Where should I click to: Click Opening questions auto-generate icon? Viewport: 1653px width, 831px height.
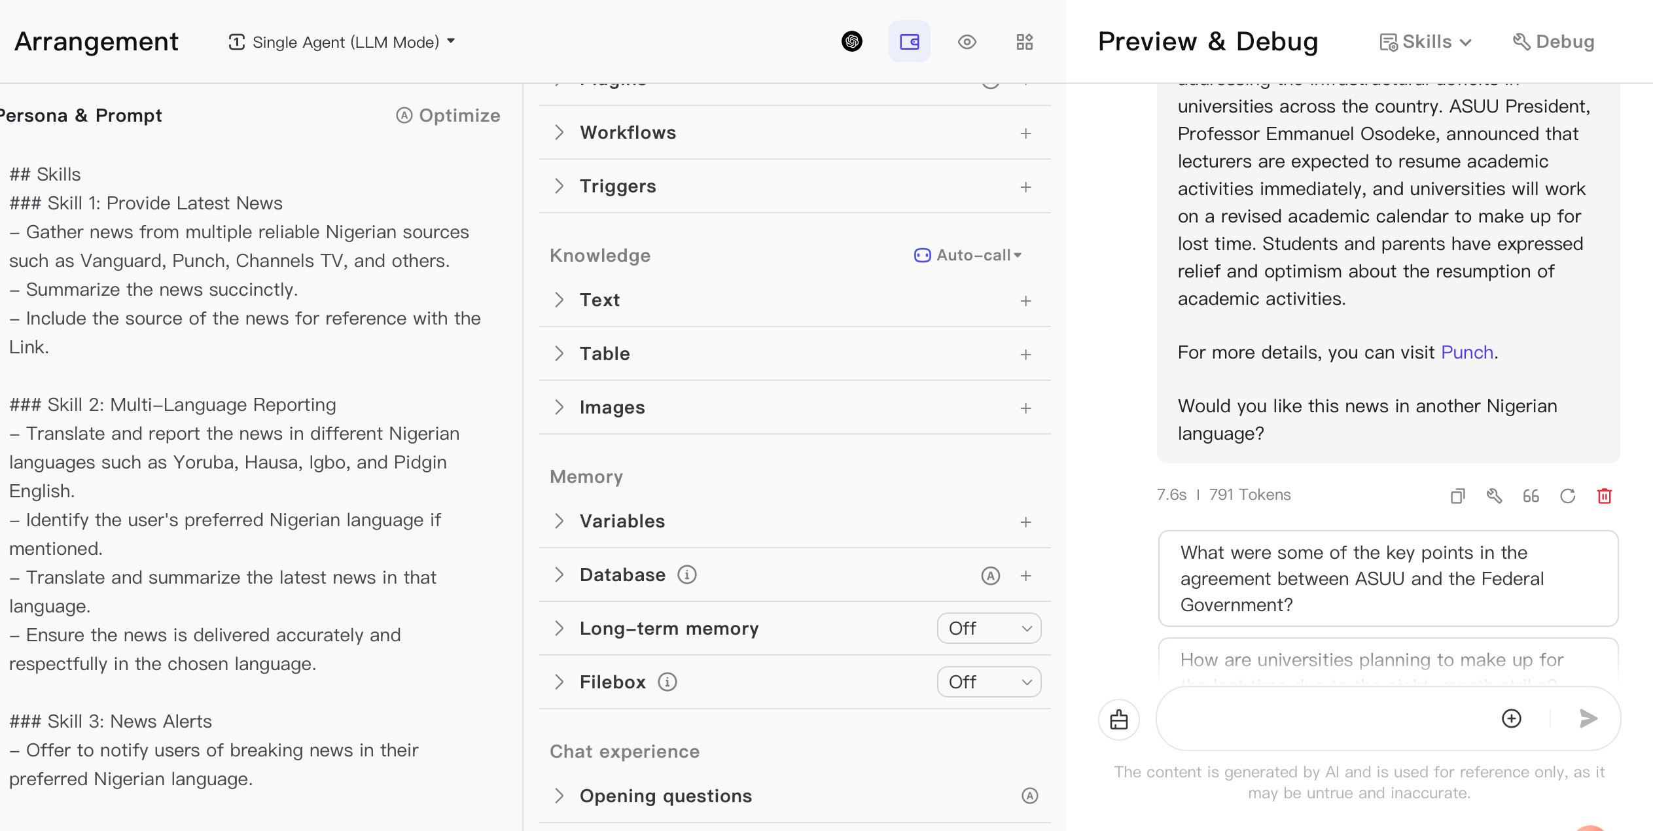click(1029, 796)
